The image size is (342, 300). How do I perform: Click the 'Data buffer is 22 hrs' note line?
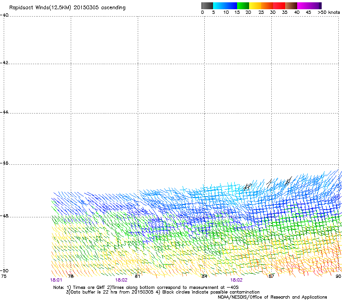(163, 292)
